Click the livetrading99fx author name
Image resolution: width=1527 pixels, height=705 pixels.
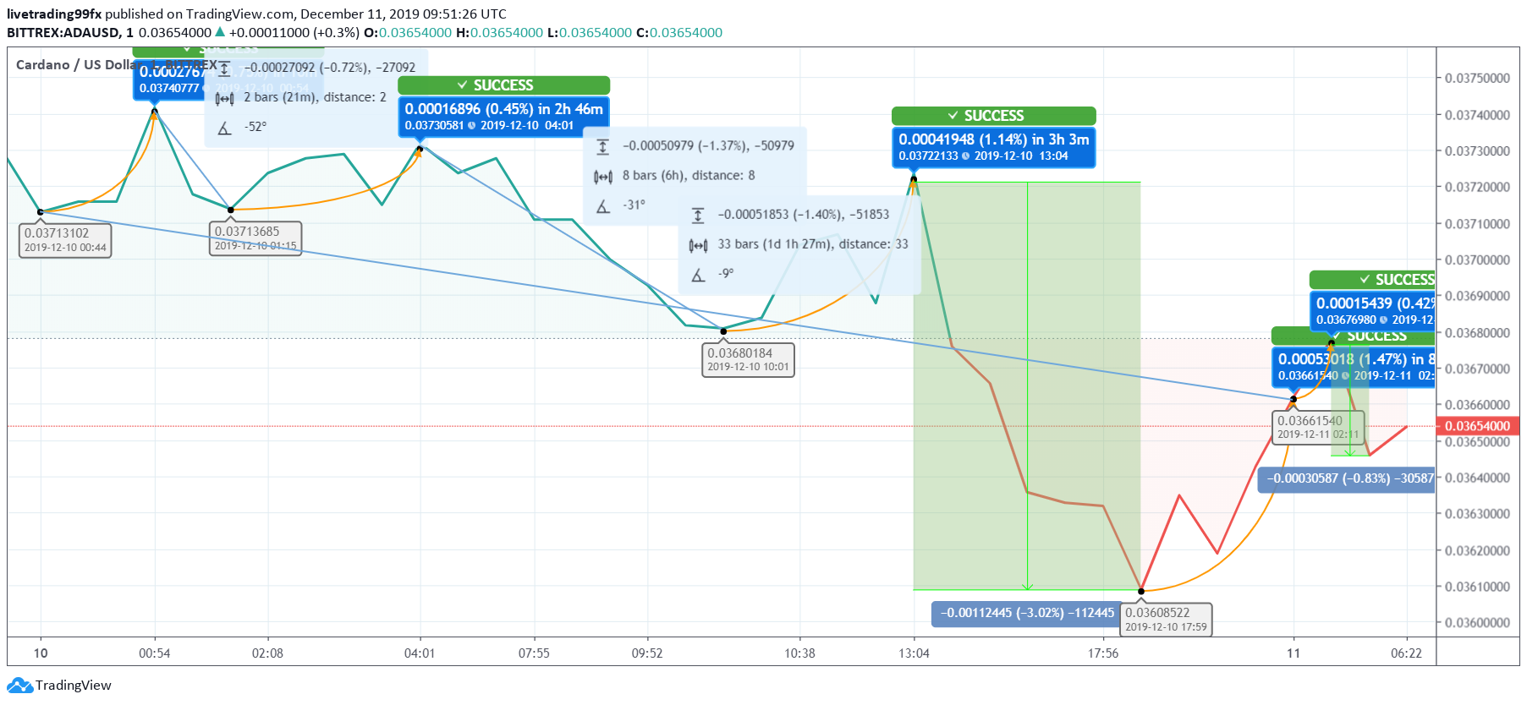click(x=54, y=14)
